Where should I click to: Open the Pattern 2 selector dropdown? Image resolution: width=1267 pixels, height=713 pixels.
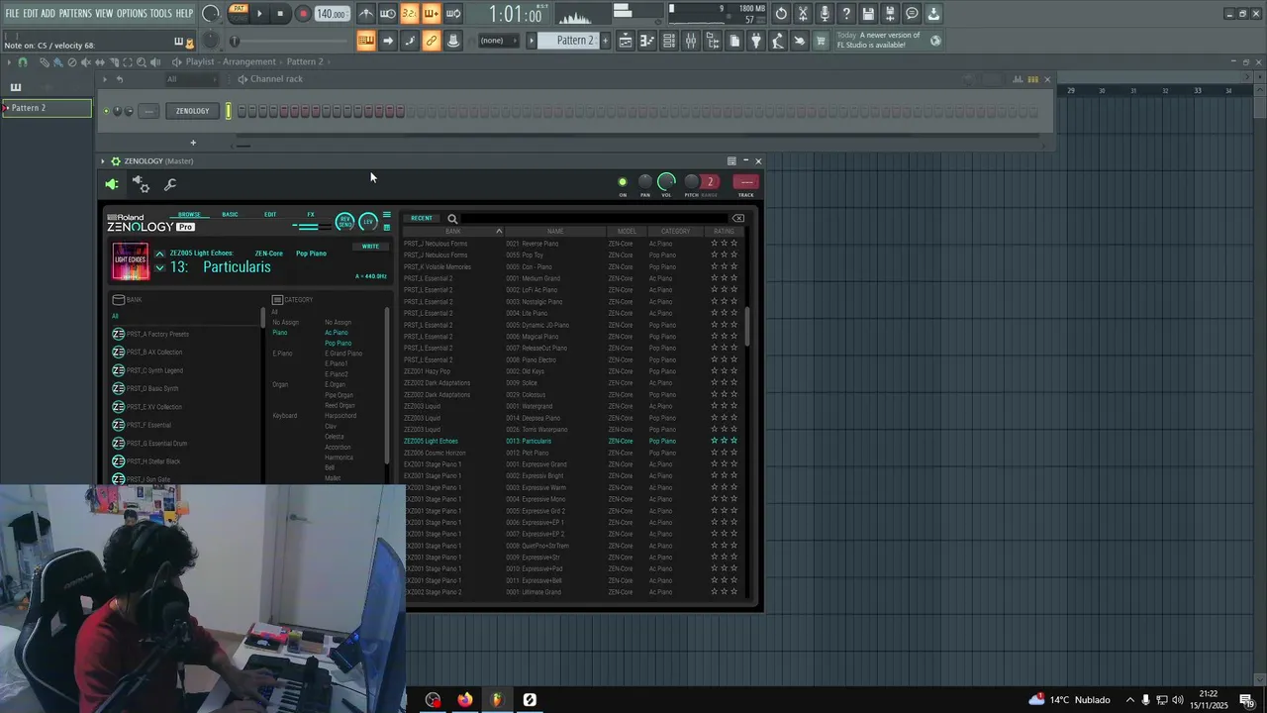click(574, 41)
